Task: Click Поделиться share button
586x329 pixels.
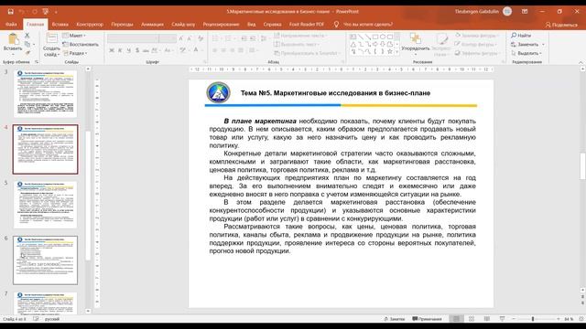Action: [x=561, y=25]
